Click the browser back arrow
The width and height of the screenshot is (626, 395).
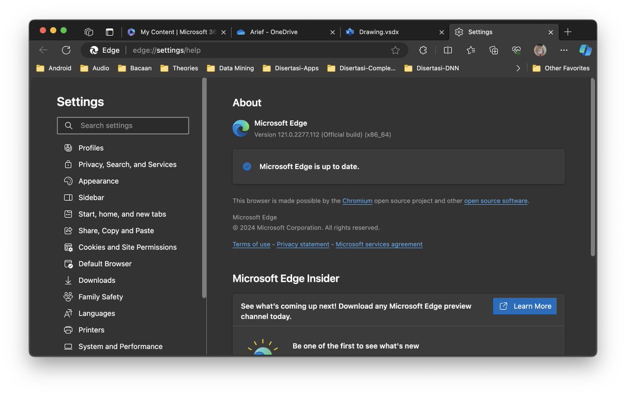click(x=43, y=50)
